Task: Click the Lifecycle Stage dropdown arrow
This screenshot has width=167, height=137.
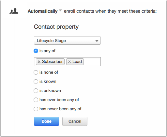Action: pos(97,41)
